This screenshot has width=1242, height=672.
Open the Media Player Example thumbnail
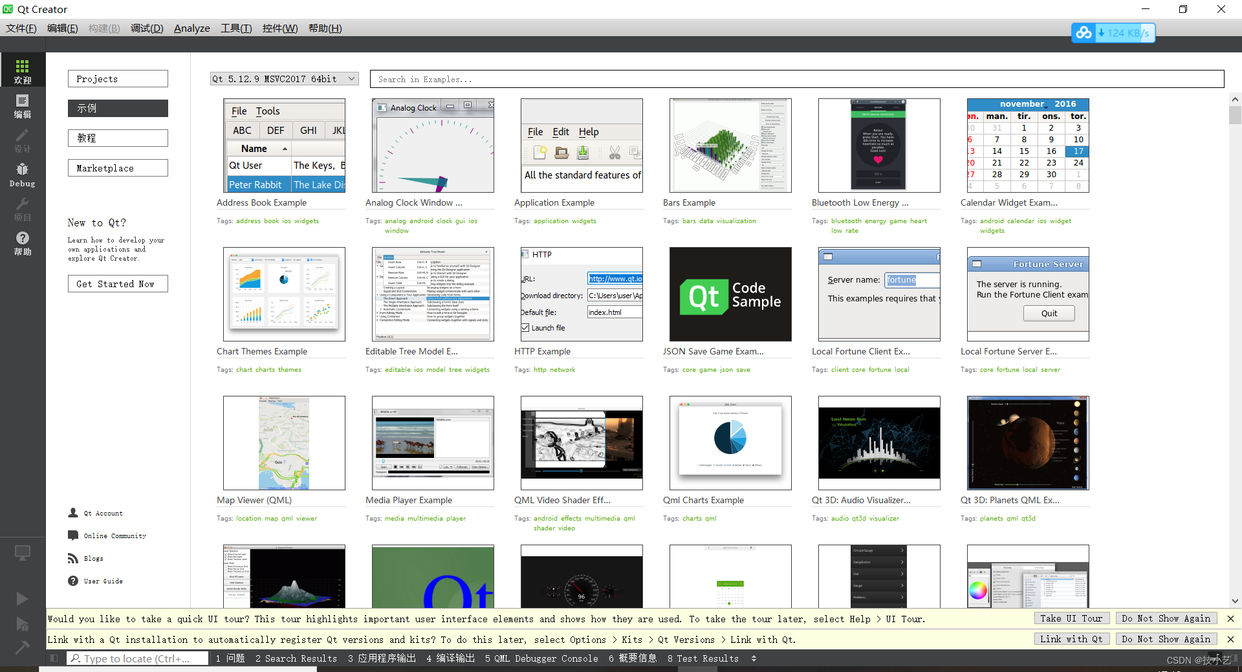(433, 443)
